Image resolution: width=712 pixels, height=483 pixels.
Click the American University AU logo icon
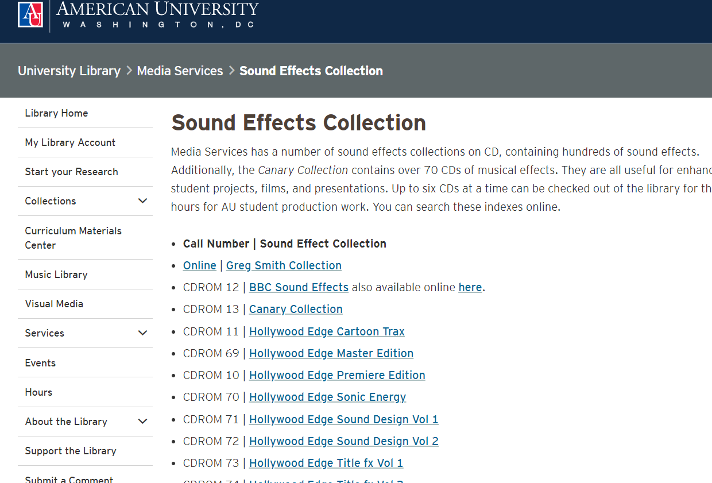[30, 14]
